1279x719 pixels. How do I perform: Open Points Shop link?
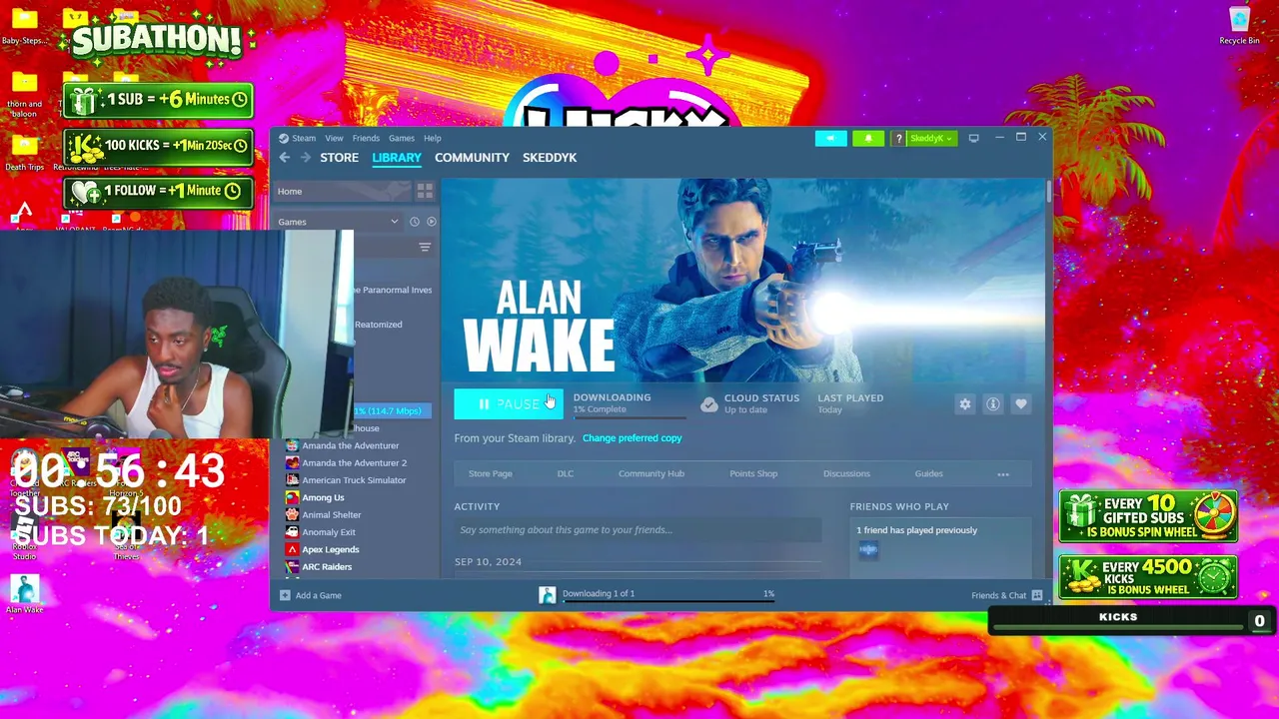click(x=753, y=474)
